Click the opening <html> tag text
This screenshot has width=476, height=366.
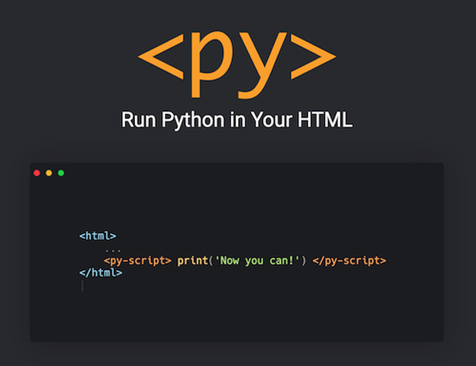coord(98,236)
